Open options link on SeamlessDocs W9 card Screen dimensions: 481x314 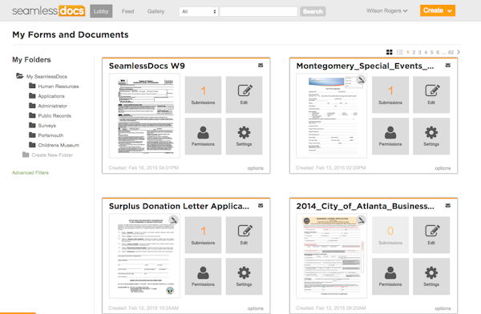[x=255, y=168]
